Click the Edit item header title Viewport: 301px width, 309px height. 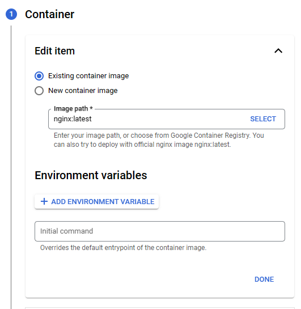point(55,51)
